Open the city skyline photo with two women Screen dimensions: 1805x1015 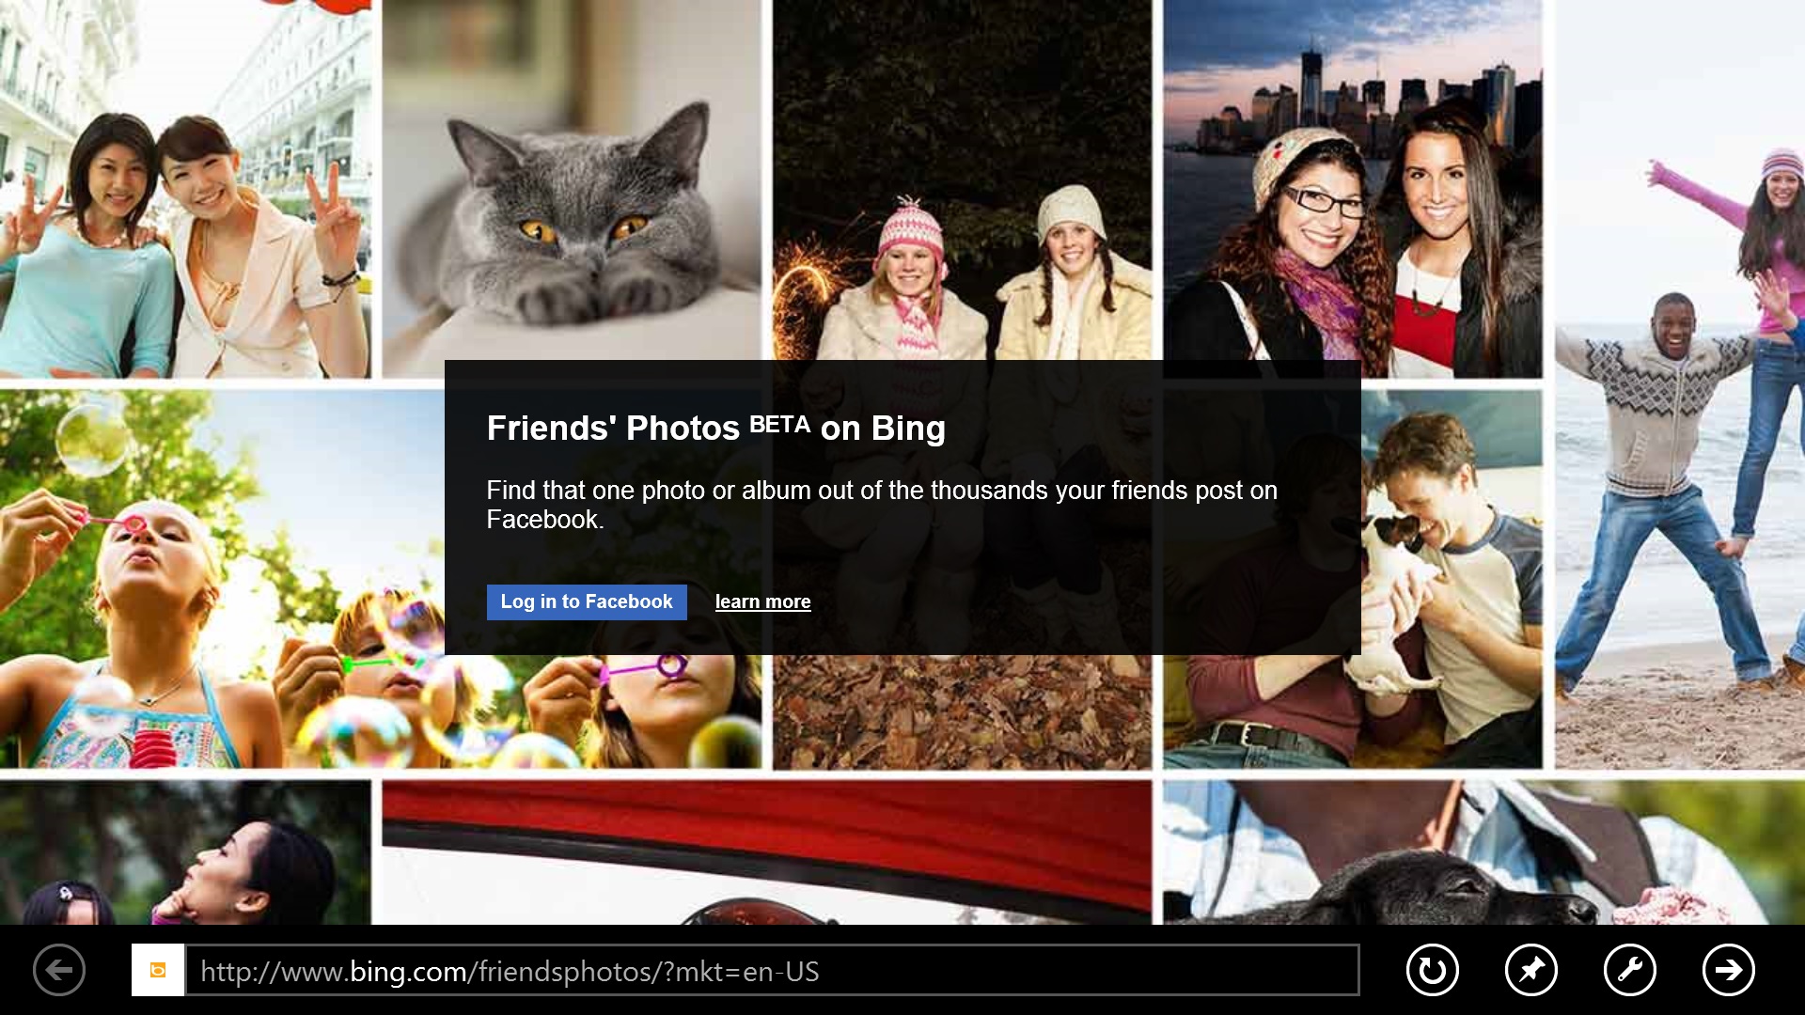click(1353, 179)
